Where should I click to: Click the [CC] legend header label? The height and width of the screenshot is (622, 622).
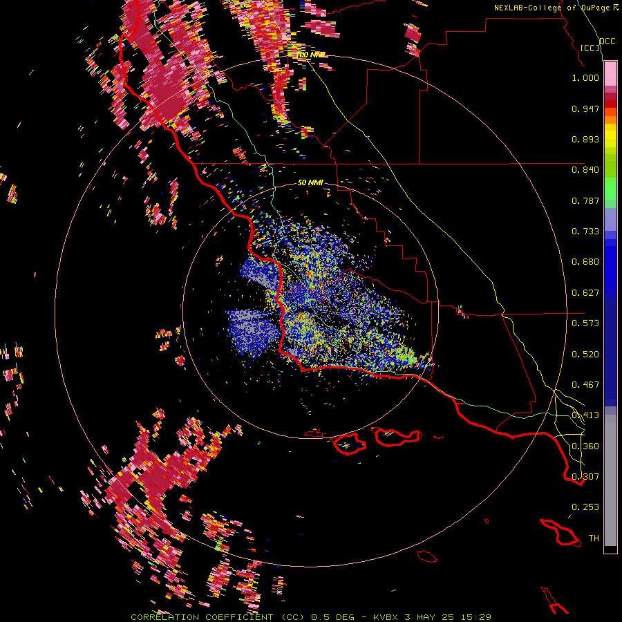pos(590,48)
